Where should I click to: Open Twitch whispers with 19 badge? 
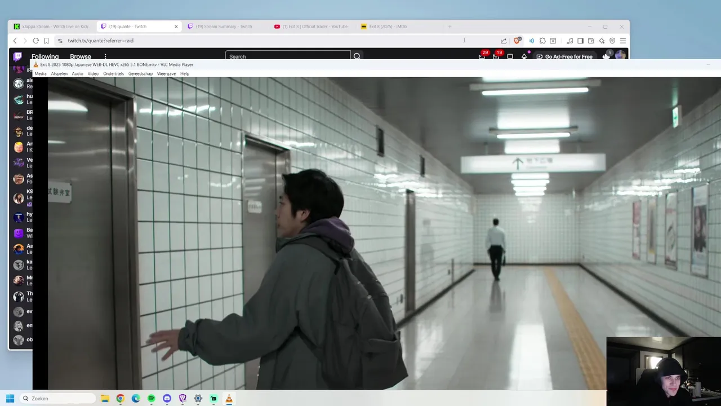(496, 56)
